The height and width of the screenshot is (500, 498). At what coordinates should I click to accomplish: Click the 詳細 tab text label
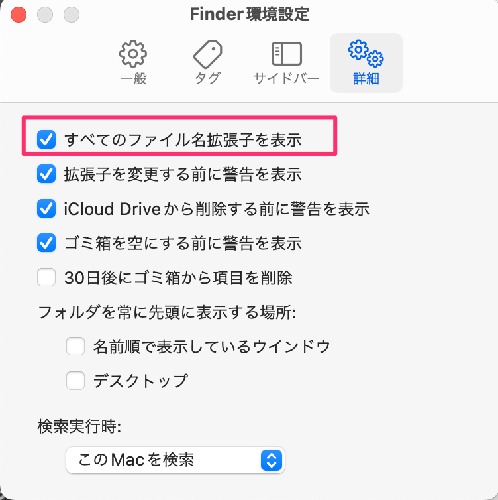(x=366, y=78)
